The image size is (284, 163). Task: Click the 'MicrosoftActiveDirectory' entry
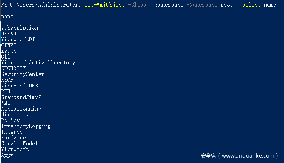point(38,62)
